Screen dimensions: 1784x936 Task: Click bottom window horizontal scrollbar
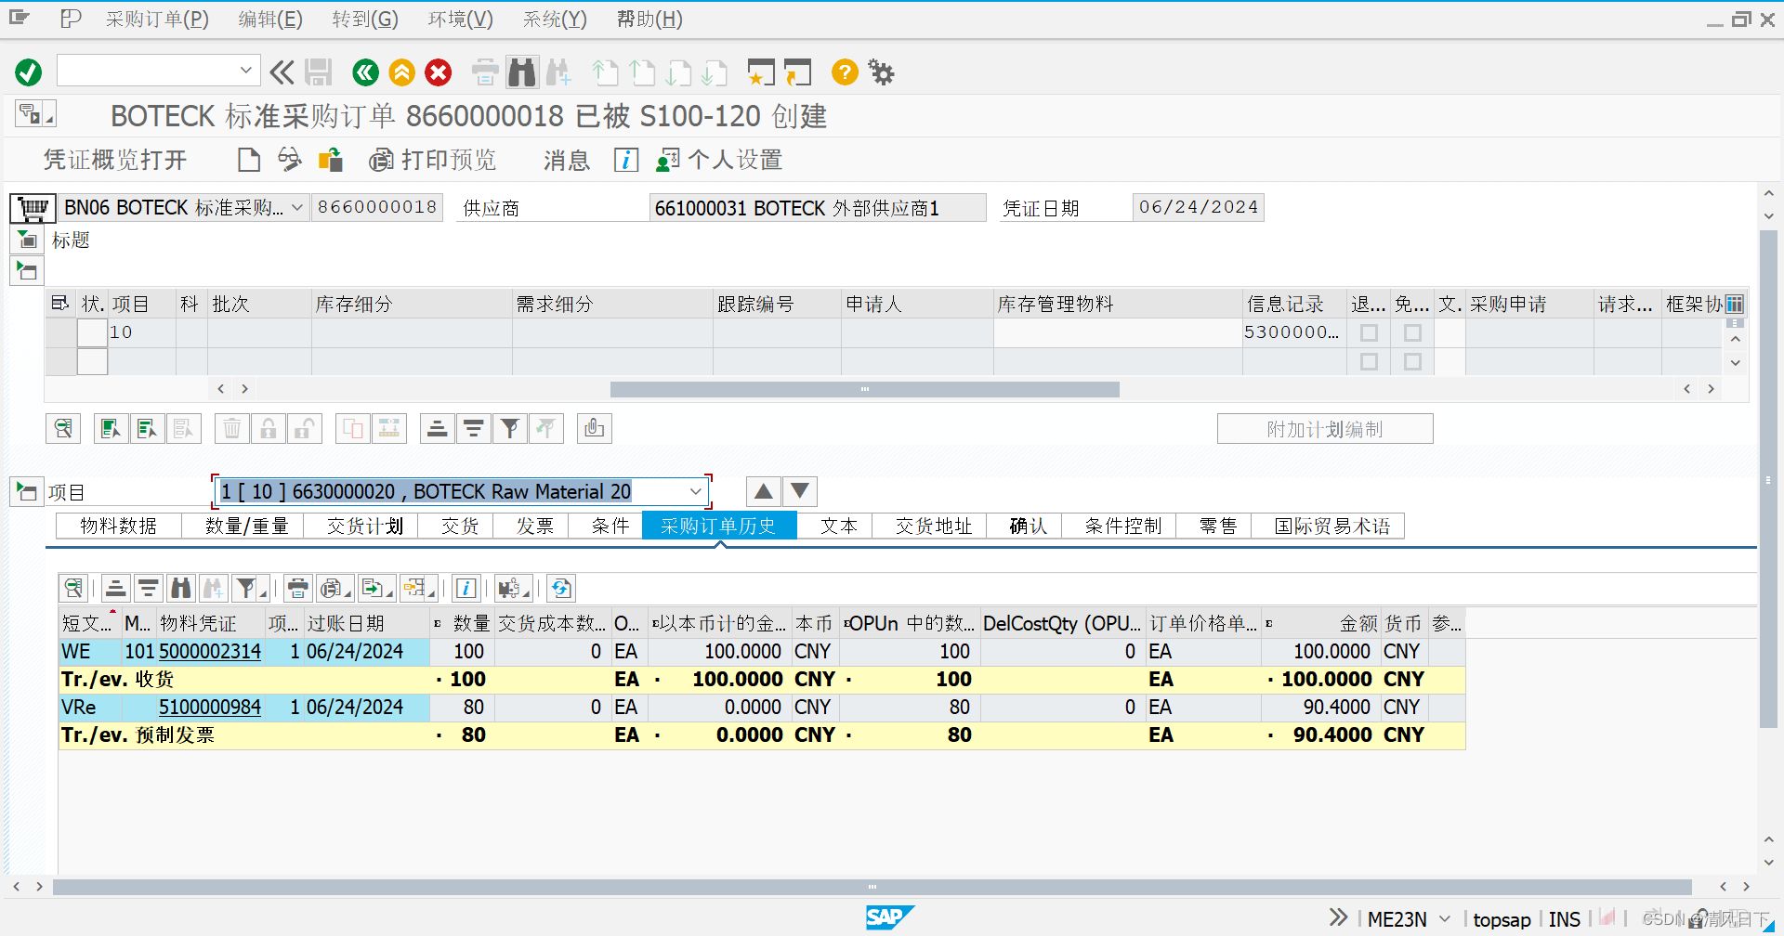tap(872, 887)
